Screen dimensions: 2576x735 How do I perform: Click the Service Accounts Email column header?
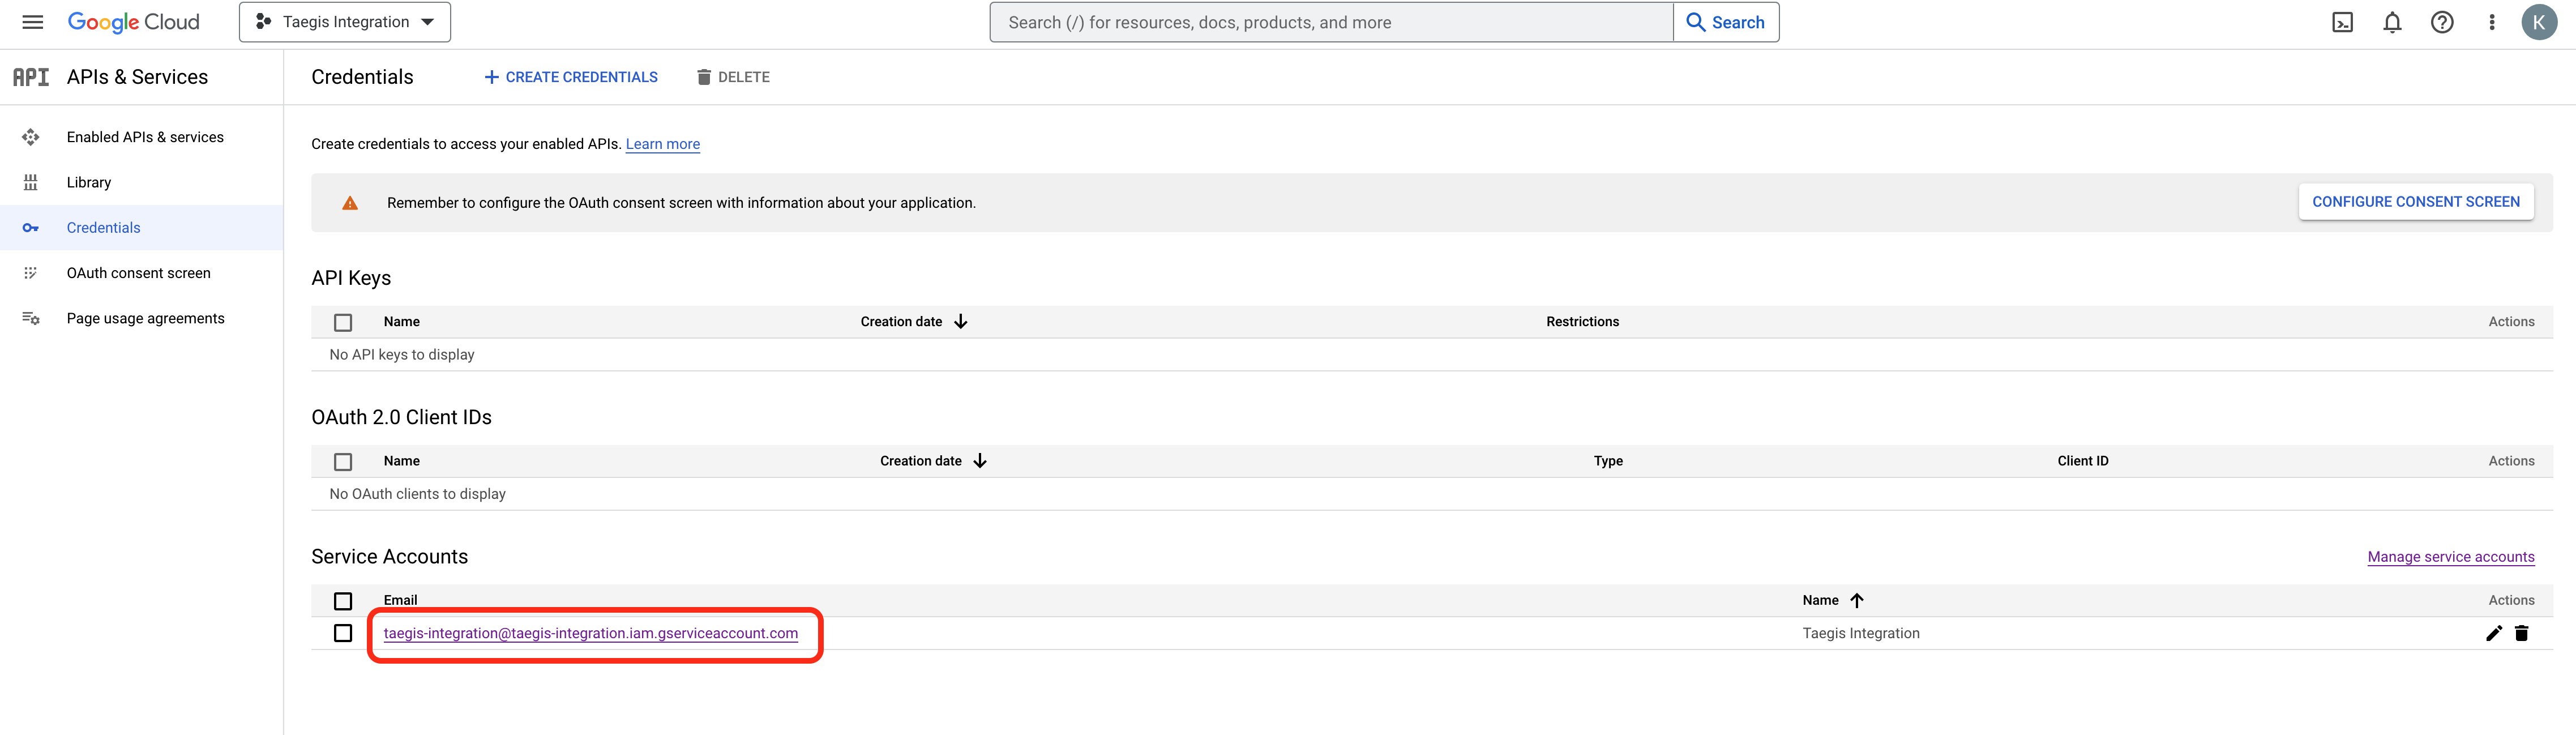coord(400,600)
